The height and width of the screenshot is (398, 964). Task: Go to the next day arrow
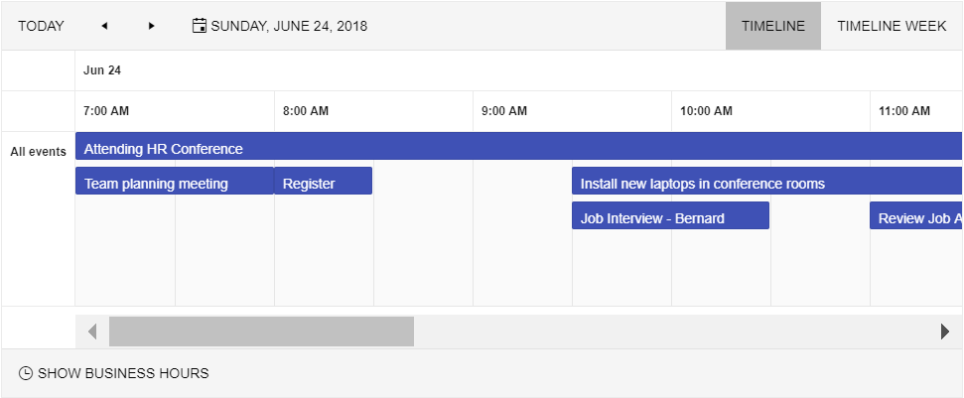click(x=152, y=26)
